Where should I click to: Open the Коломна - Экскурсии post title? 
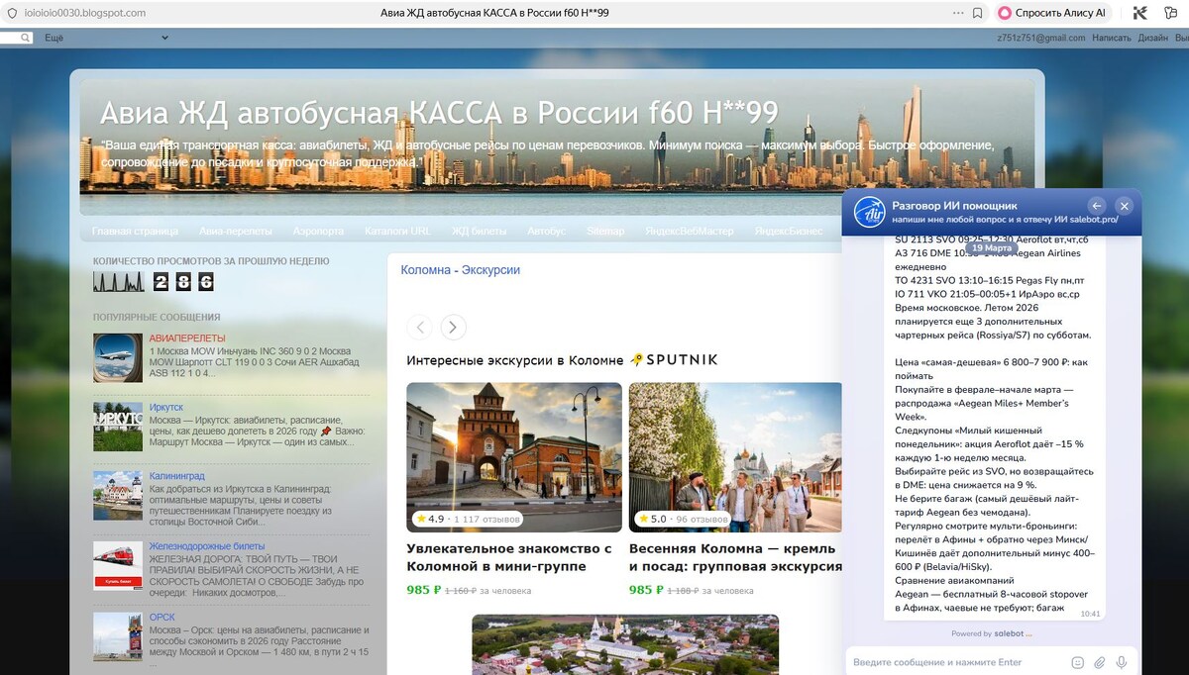click(x=460, y=269)
